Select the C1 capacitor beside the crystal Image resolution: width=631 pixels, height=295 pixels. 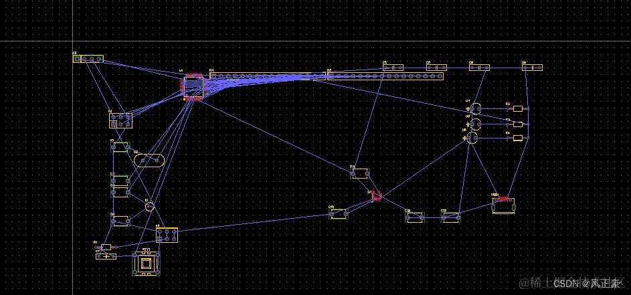click(120, 147)
